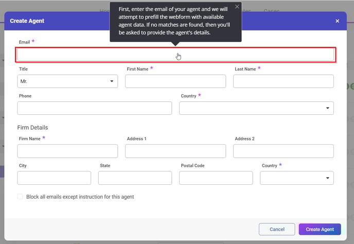Expand the agent Country dropdown beside Phone
The height and width of the screenshot is (244, 354).
pos(256,108)
